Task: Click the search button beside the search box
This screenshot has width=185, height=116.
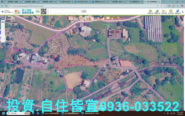Action: click(x=84, y=11)
